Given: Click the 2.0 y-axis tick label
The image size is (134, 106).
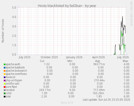Looking at the screenshot, I should (14, 36).
